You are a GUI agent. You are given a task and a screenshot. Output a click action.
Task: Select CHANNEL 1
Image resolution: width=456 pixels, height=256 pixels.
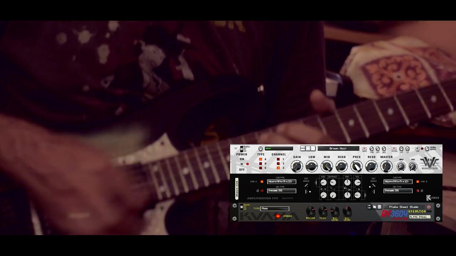click(x=278, y=159)
